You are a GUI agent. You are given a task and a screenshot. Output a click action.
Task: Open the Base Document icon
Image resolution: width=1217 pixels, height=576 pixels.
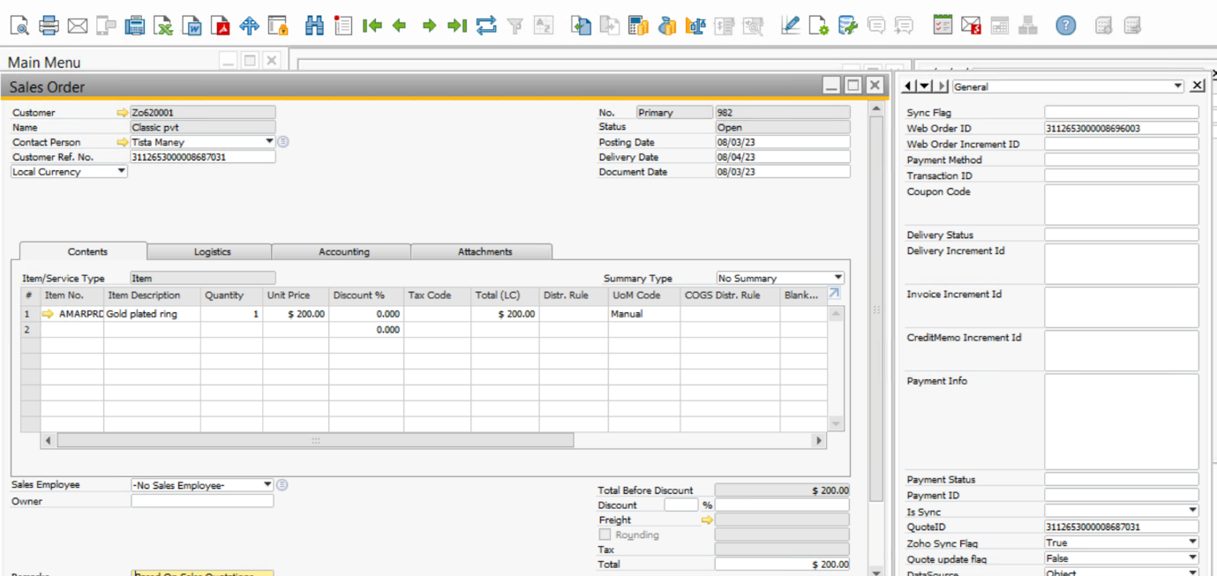pyautogui.click(x=581, y=26)
